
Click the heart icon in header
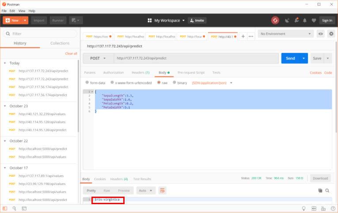314,20
